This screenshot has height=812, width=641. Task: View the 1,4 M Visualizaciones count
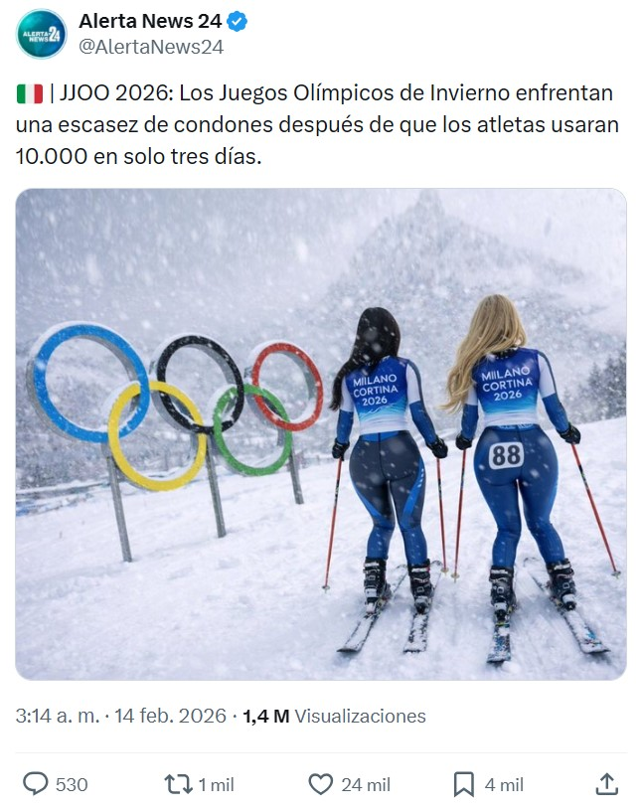(x=334, y=716)
